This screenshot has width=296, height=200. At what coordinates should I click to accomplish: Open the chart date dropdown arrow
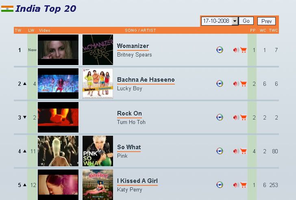[x=235, y=21]
